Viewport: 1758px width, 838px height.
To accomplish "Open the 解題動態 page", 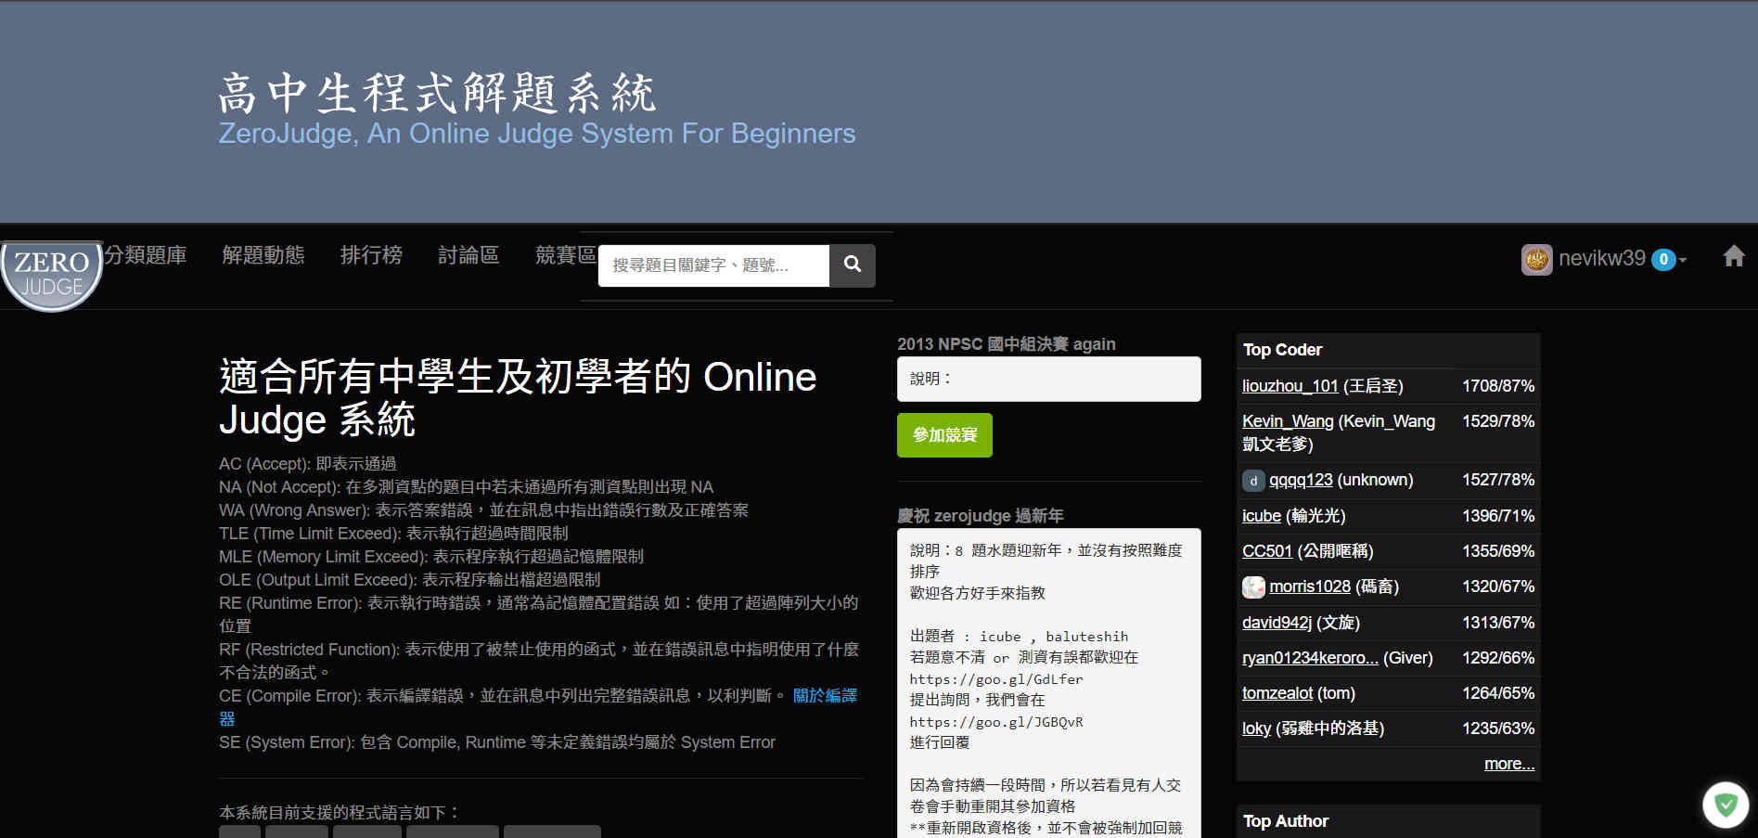I will pyautogui.click(x=263, y=255).
